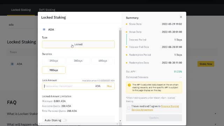Click the scrollbar up arrow in dialog
224x126 pixels.
[120, 29]
